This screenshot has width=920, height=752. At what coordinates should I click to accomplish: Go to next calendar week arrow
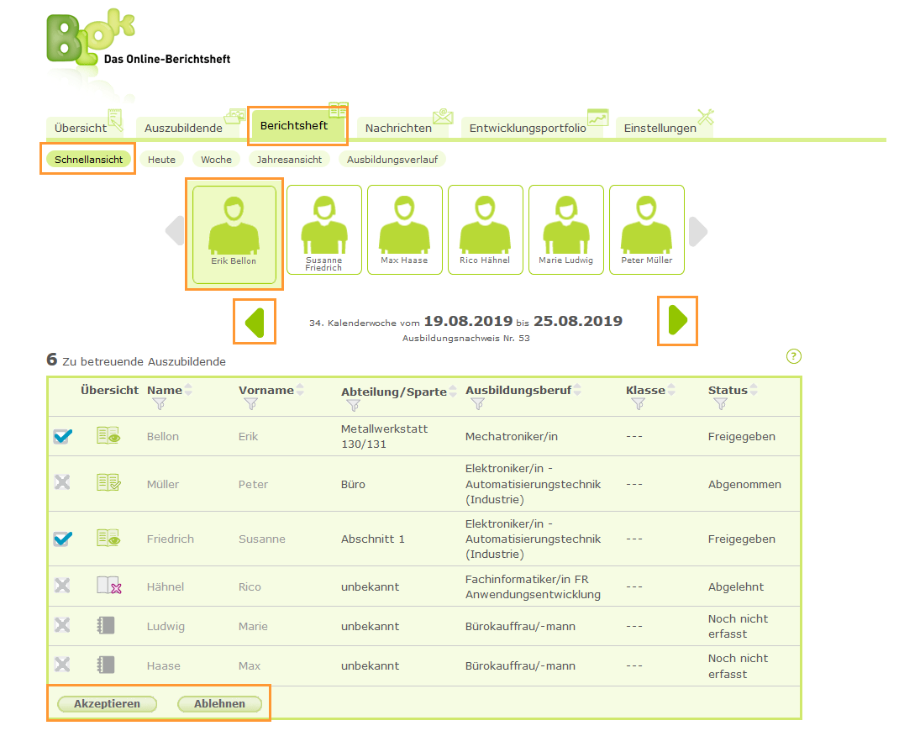coord(677,320)
